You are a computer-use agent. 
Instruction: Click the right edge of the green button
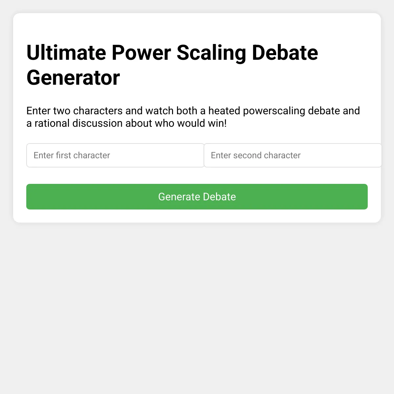tap(364, 197)
